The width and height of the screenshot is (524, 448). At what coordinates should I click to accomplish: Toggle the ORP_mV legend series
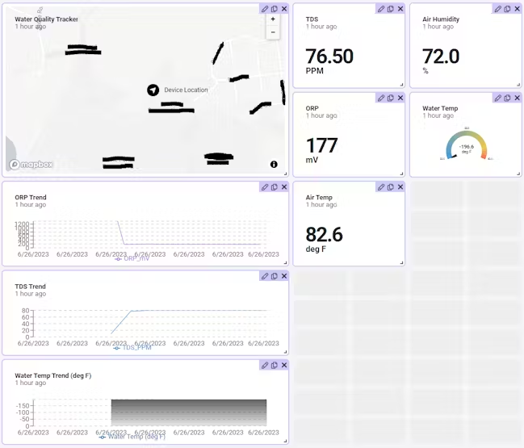[132, 258]
